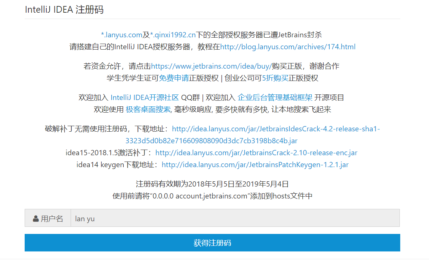Open the jetbrains.com/idea/buy link
Image resolution: width=429 pixels, height=266 pixels.
pyautogui.click(x=211, y=66)
